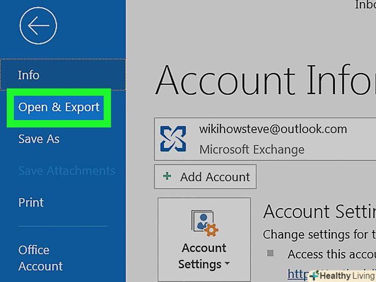Open Office Account page

[40, 258]
